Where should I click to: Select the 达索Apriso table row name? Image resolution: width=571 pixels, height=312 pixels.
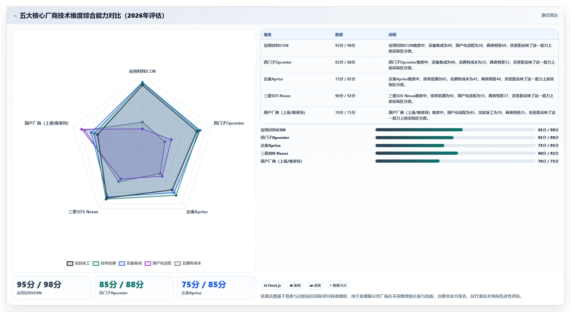(x=273, y=79)
